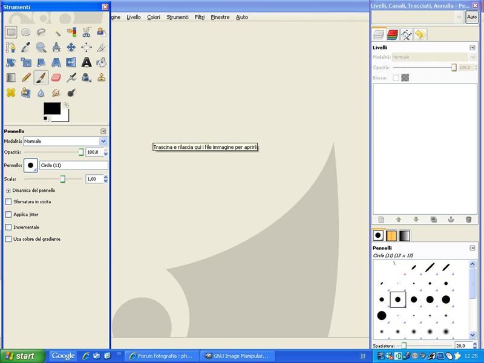Select the Heal tool
Screen dimensions: 484x363
click(11, 93)
